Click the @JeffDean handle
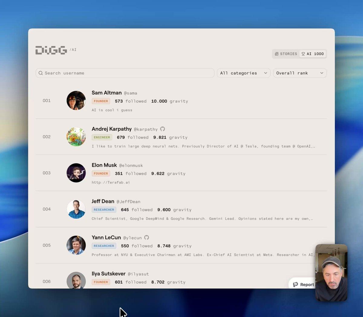The width and height of the screenshot is (363, 317). [x=128, y=202]
